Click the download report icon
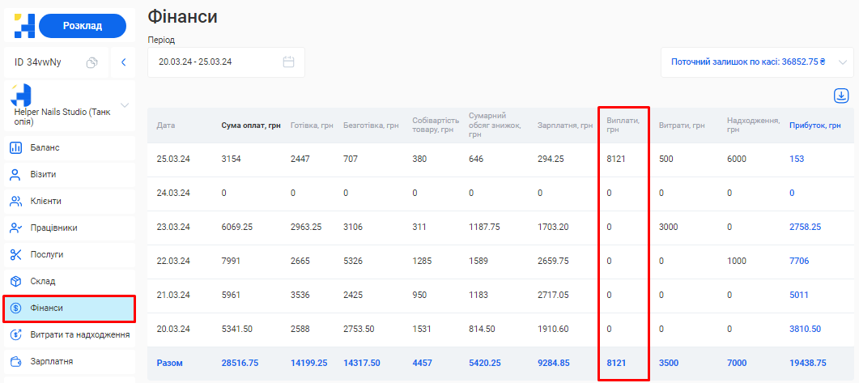859x383 pixels. click(841, 96)
